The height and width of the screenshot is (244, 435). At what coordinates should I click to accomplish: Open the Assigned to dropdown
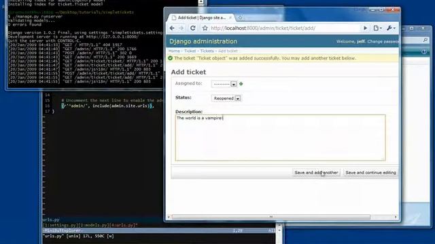coord(224,84)
